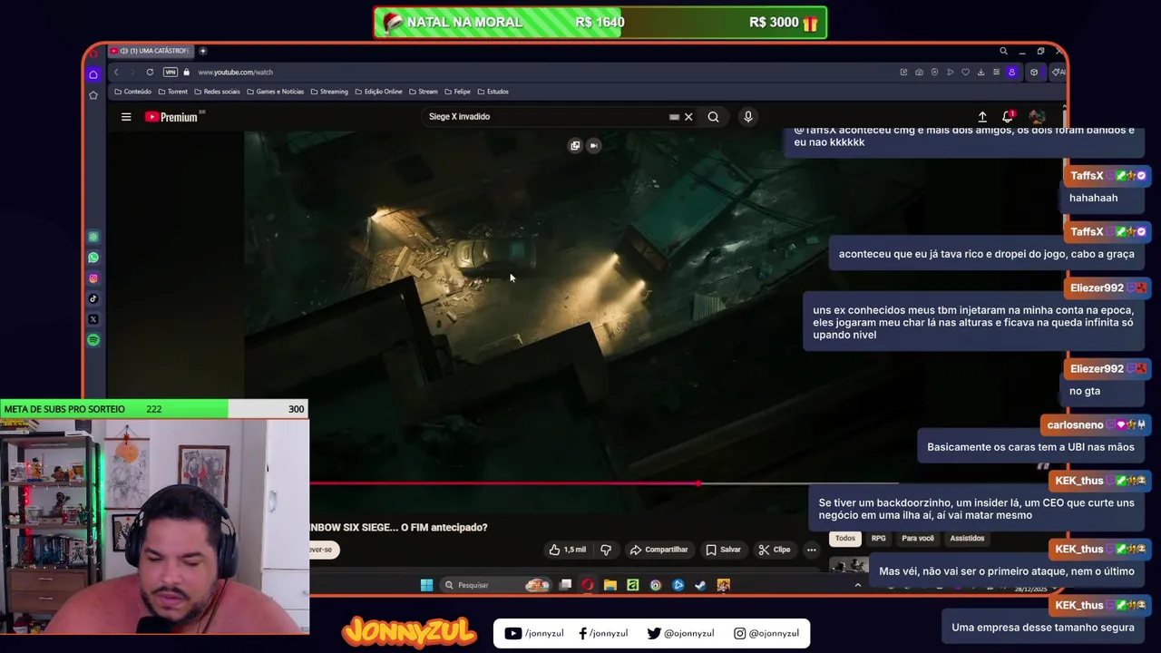Toggle the browser VPN badge
The image size is (1161, 653).
tap(170, 72)
